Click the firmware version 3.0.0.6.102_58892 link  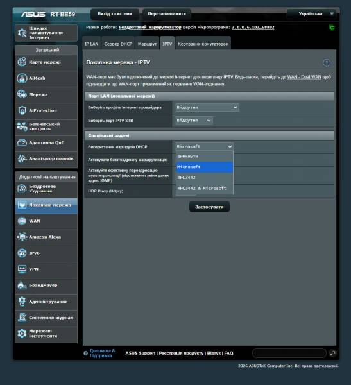pyautogui.click(x=253, y=27)
